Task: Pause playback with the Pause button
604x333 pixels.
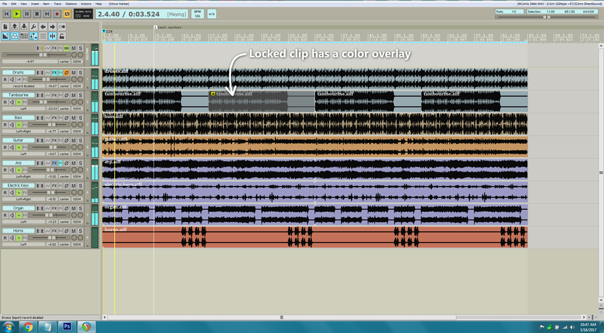Action: (x=26, y=14)
